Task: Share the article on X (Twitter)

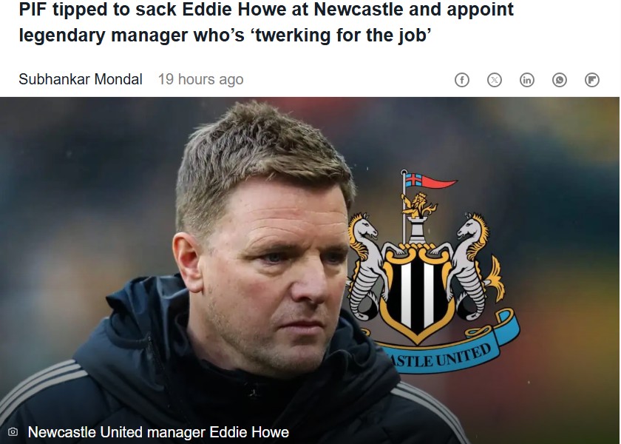Action: (x=495, y=80)
